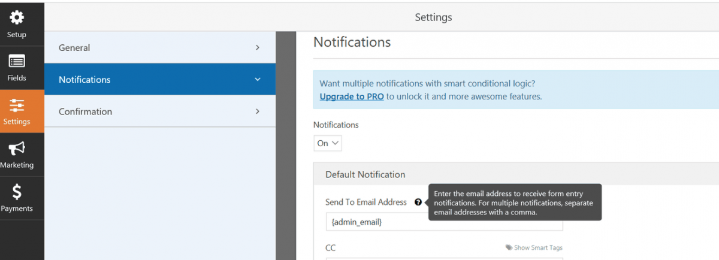Screen dimensions: 719x260
Task: Click the Default Notification header
Action: click(365, 175)
